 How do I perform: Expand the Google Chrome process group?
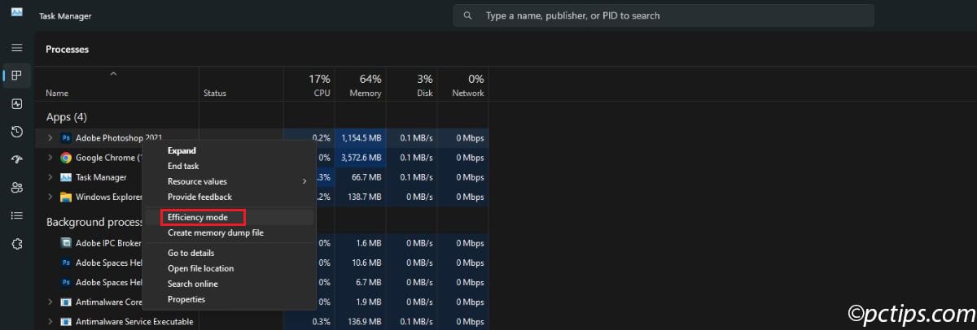coord(50,158)
